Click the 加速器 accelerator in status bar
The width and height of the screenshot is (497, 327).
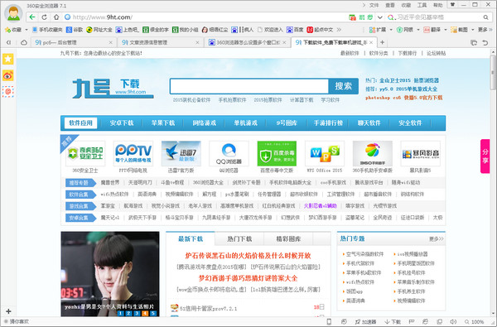(365, 321)
